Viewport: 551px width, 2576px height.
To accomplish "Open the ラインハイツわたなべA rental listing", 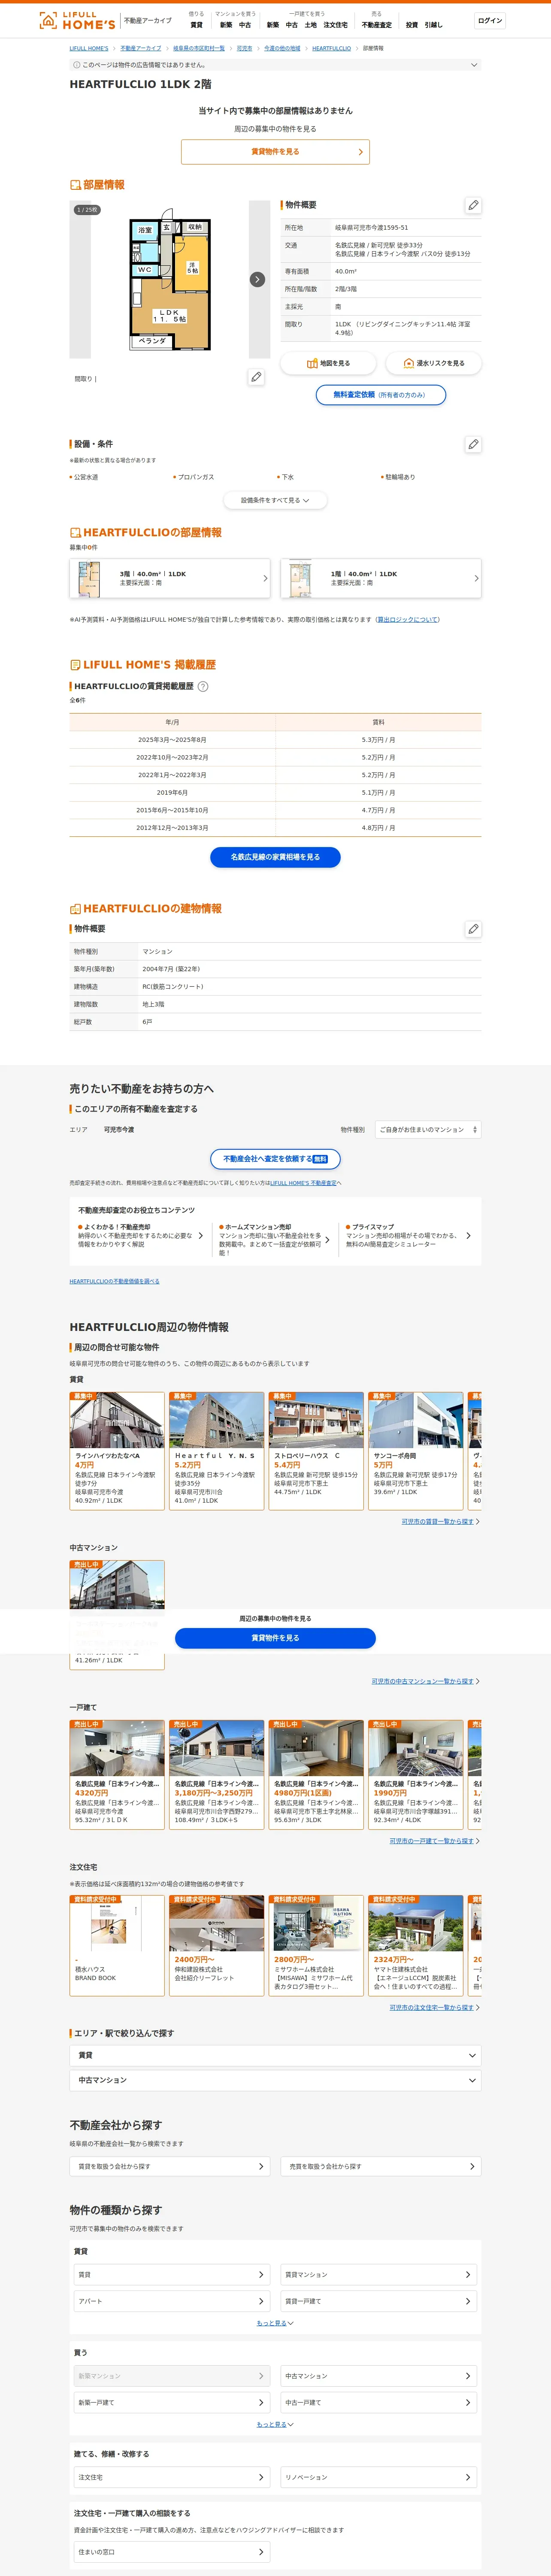I will [117, 1451].
